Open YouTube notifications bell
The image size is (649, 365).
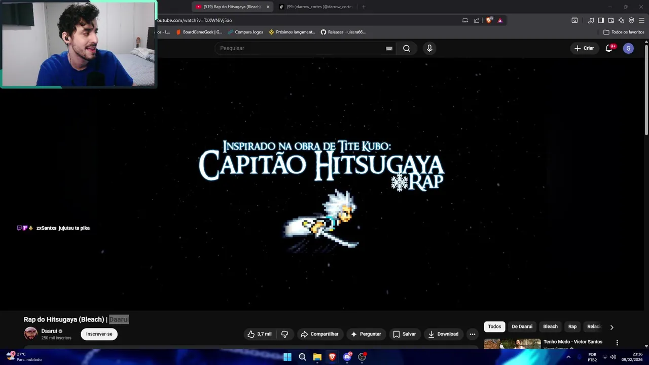(609, 48)
